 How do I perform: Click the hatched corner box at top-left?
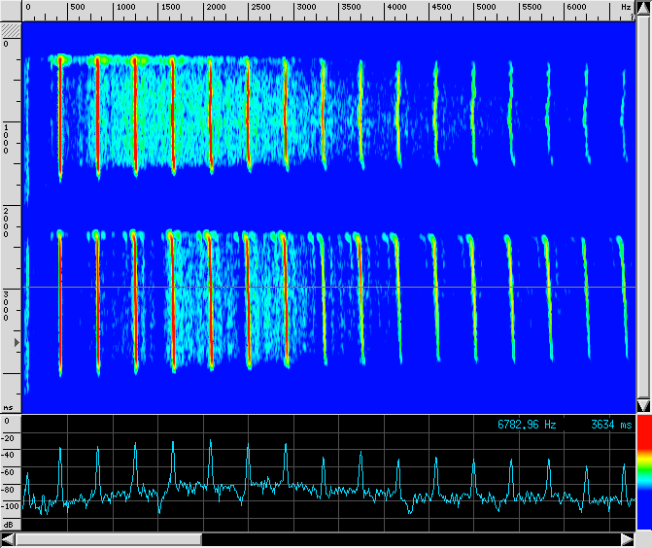pyautogui.click(x=11, y=30)
